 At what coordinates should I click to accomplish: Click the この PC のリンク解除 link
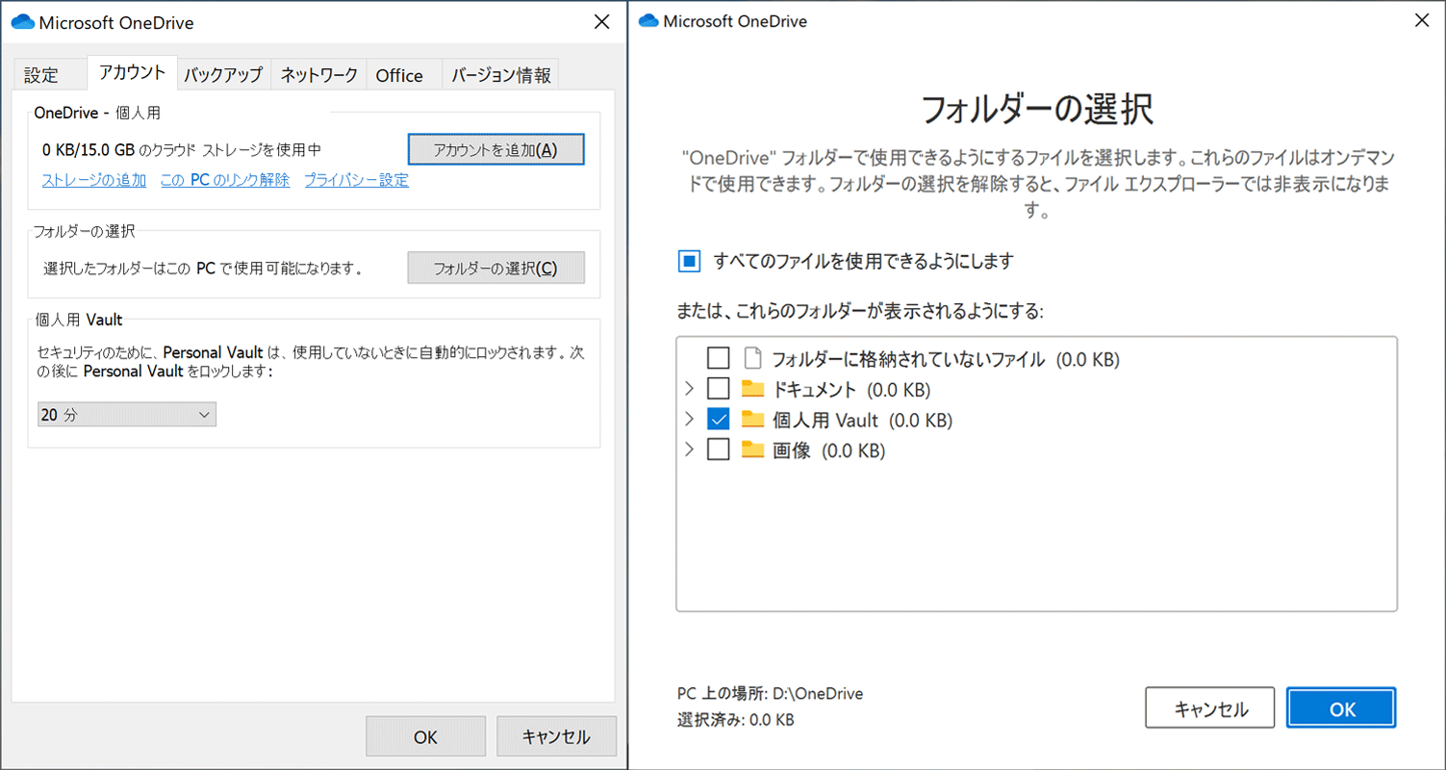[x=225, y=180]
